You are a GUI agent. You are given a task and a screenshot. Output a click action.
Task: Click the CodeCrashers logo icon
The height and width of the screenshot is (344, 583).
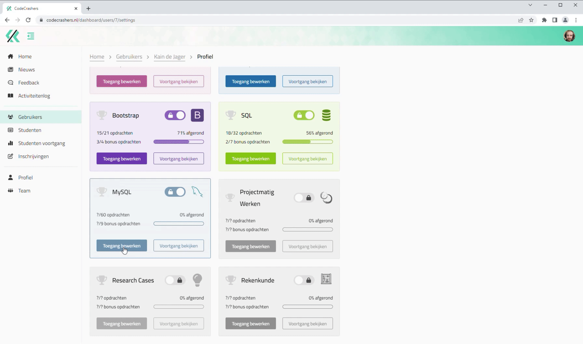coord(13,36)
